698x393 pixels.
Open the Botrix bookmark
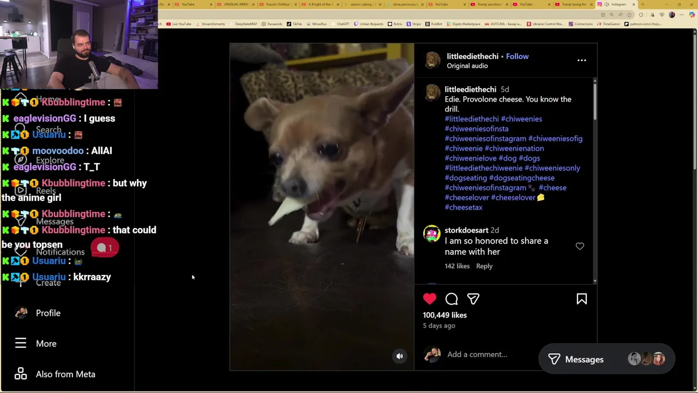coord(395,24)
